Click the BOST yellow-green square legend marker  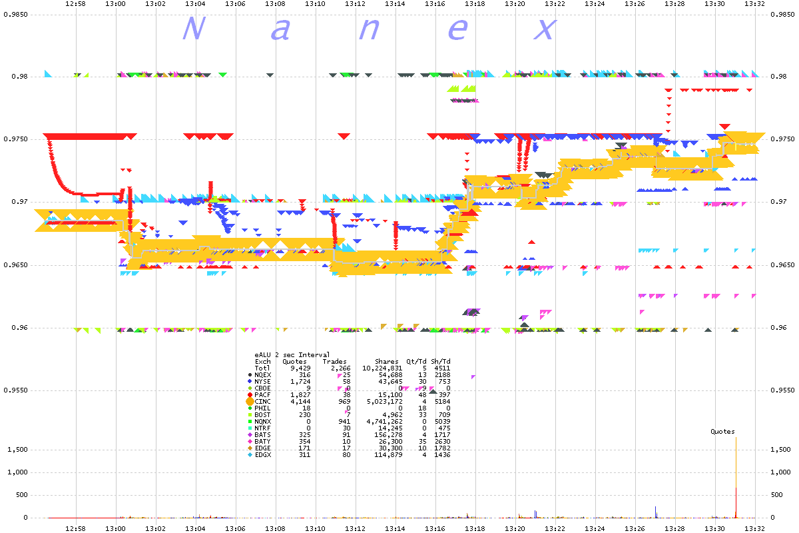[x=250, y=415]
